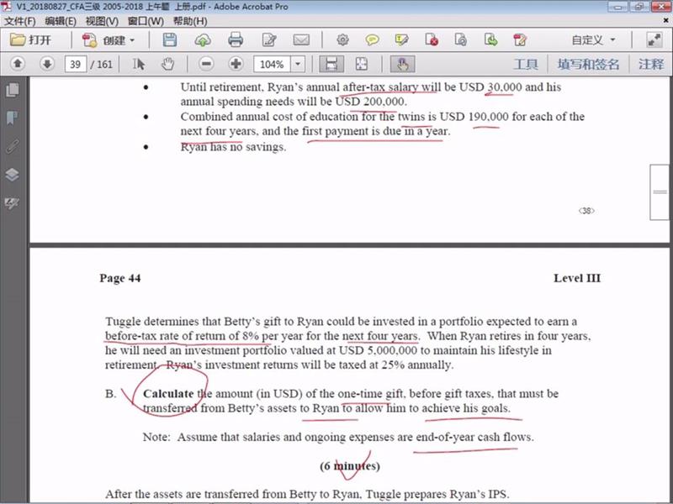Expand the 创建 dropdown arrow
Image resolution: width=673 pixels, height=504 pixels.
132,40
